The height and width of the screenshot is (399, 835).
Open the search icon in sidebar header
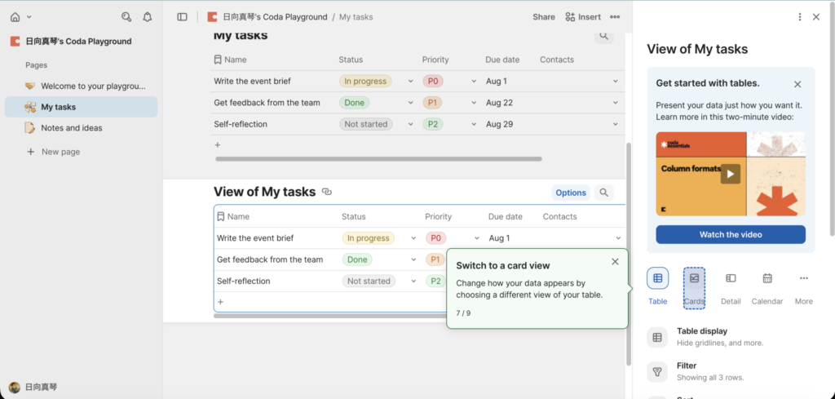click(x=126, y=16)
